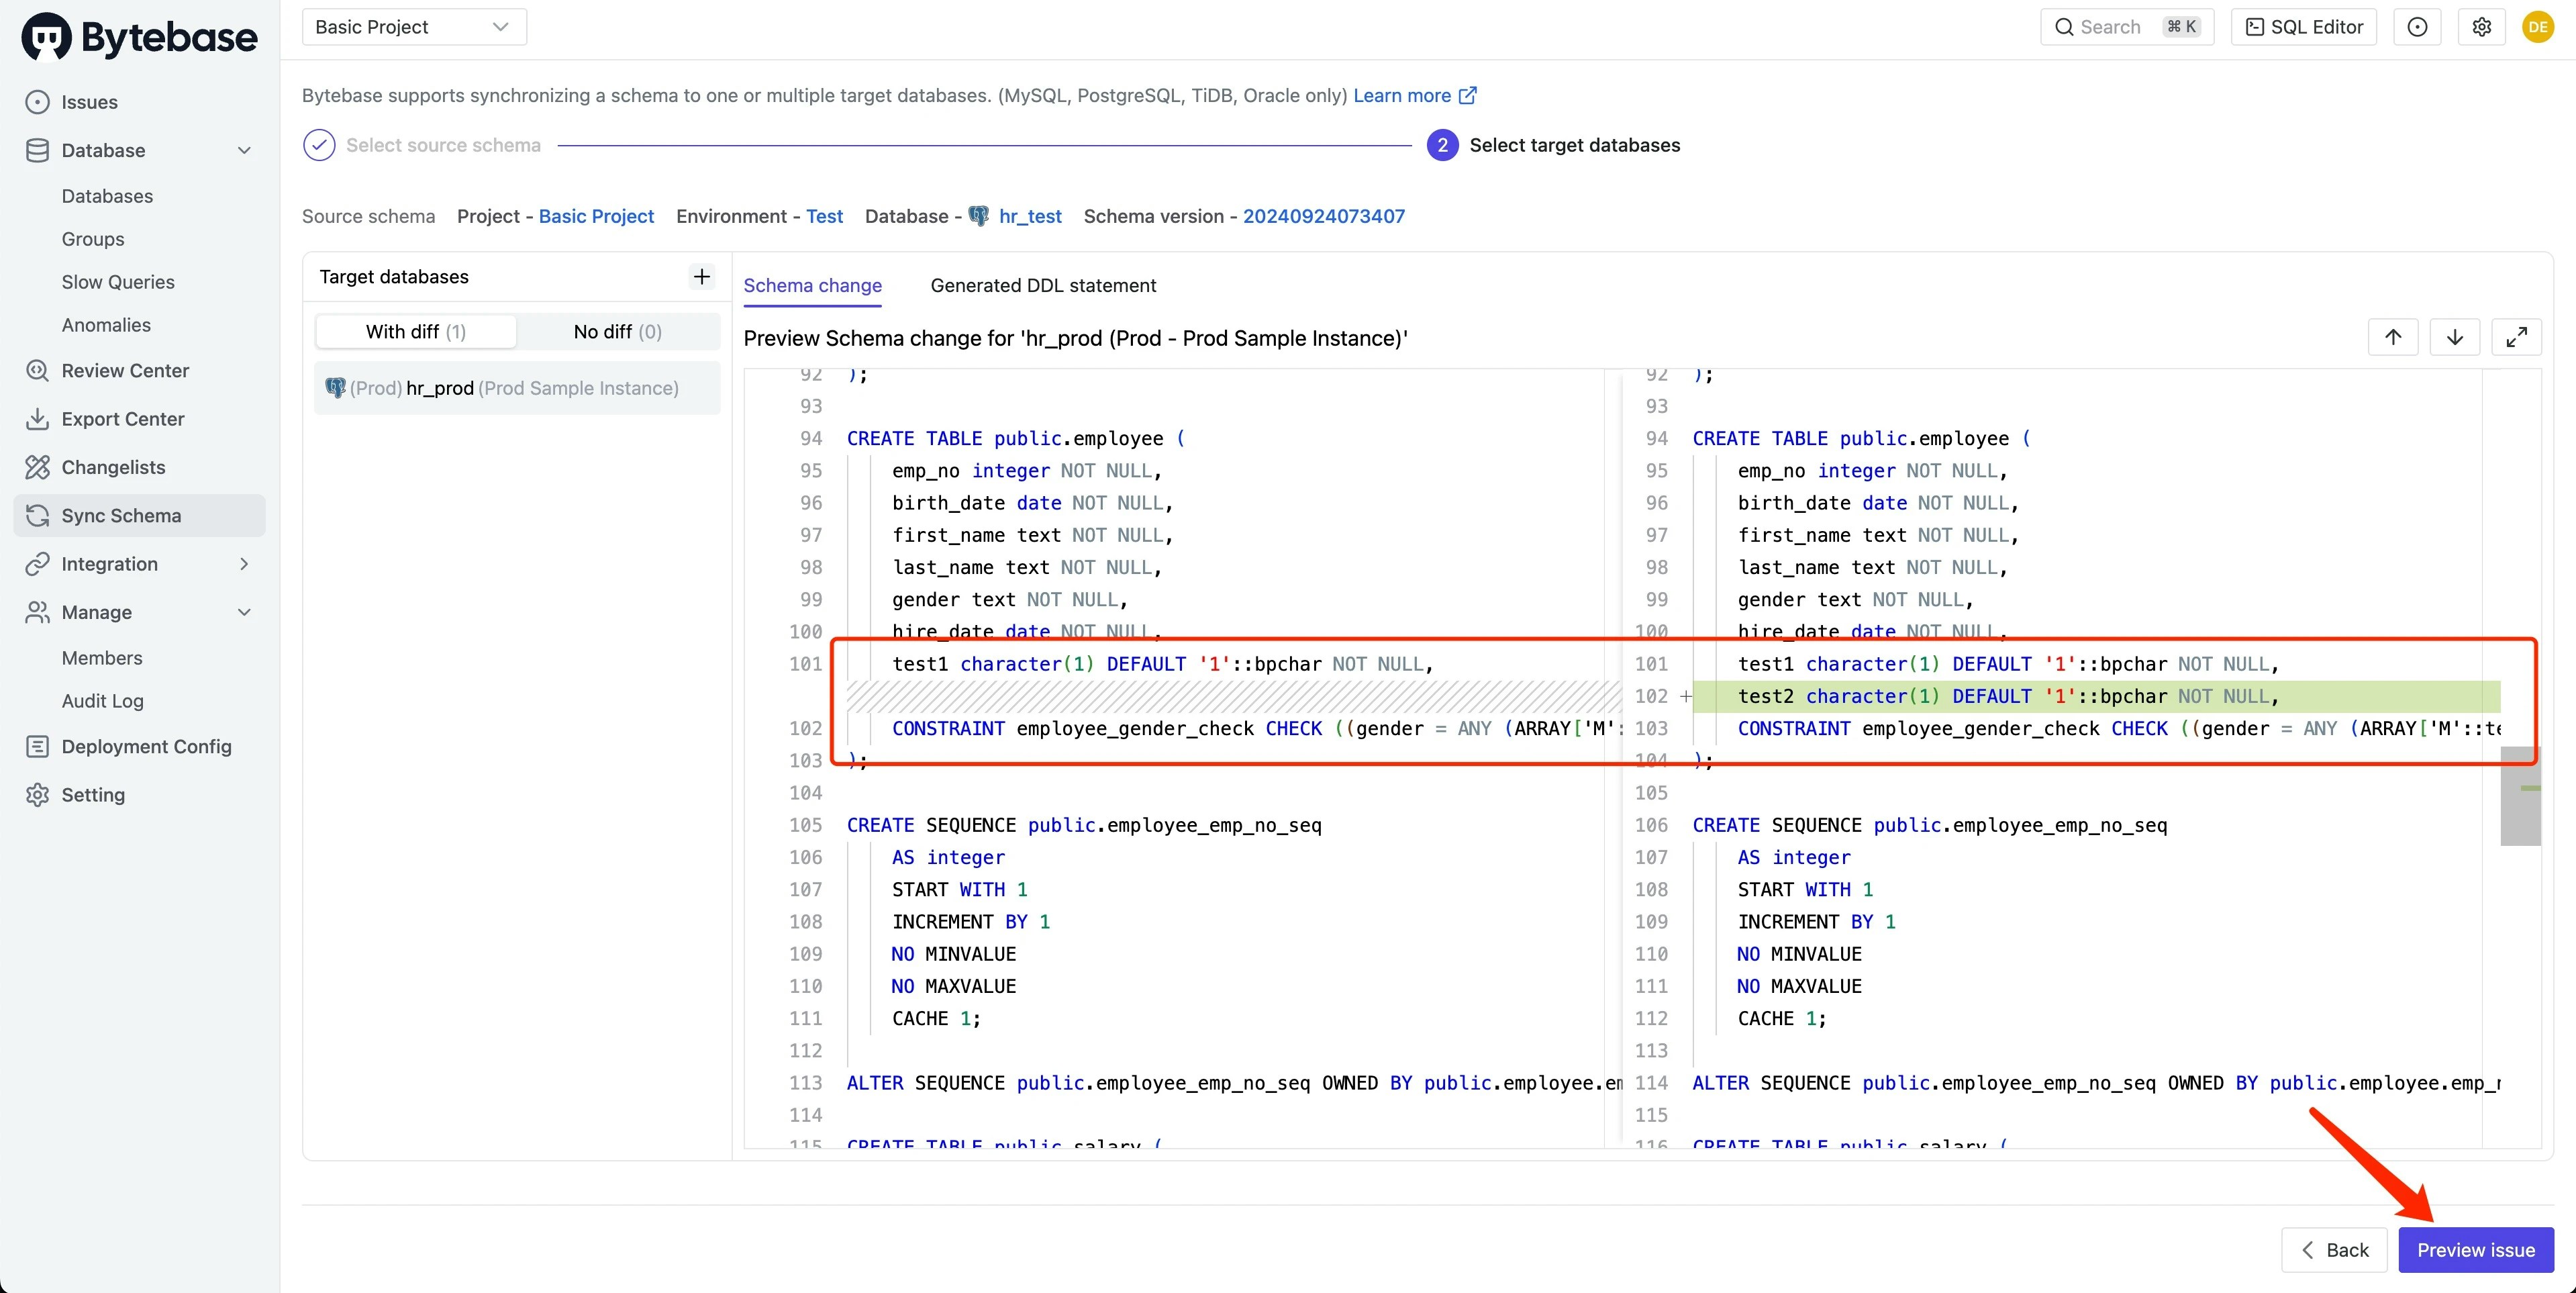
Task: Click the plus icon to add target databases
Action: tap(702, 276)
